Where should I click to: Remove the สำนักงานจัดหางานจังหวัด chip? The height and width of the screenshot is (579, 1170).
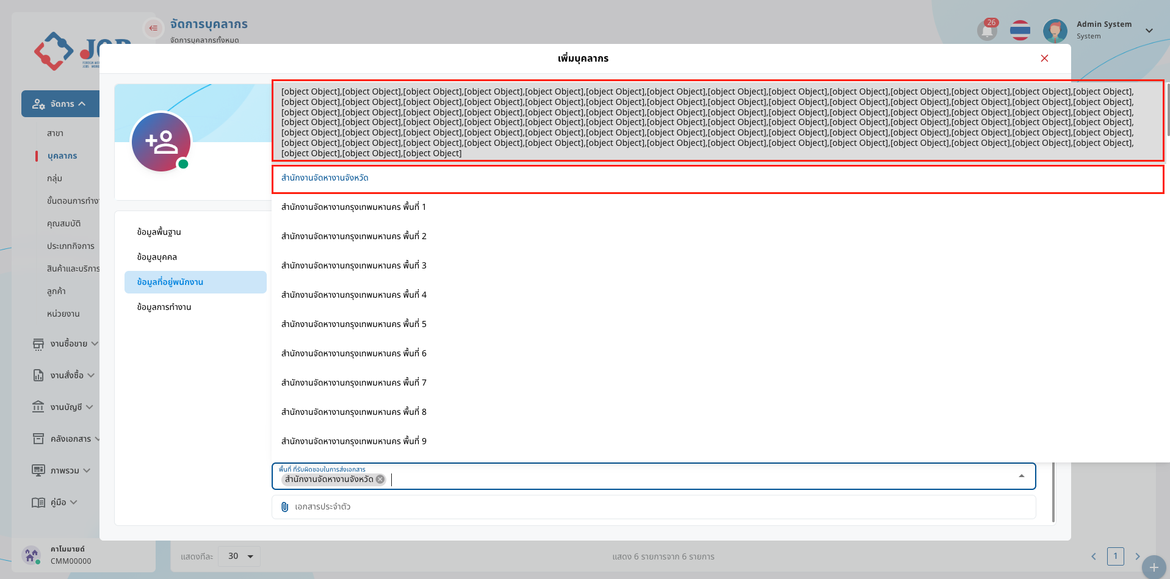[x=380, y=480]
